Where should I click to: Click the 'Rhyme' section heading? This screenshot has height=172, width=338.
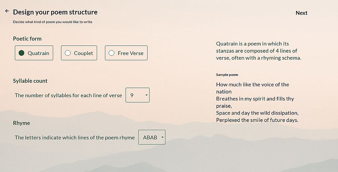(x=21, y=123)
